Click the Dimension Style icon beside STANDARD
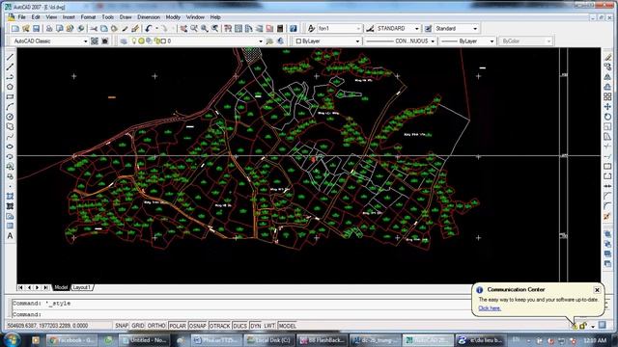Viewport: 618px width, 347px height. (x=370, y=28)
